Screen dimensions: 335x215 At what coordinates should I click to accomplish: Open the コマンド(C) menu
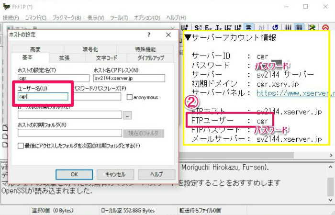(36, 18)
